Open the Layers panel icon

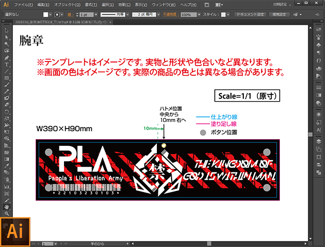[318, 141]
